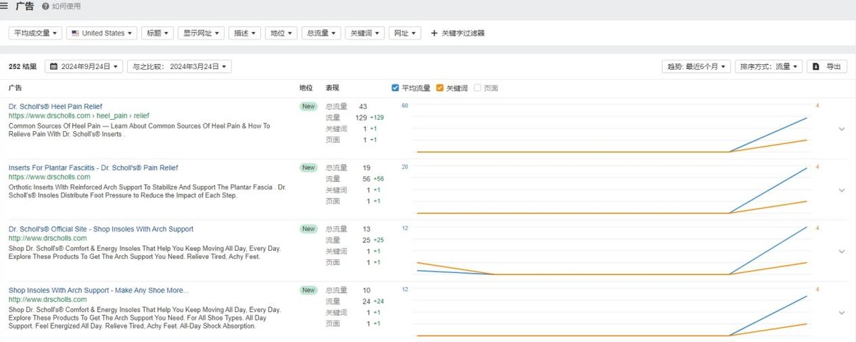Image resolution: width=856 pixels, height=342 pixels.
Task: Open Dr. Scholl's® Heel Pain Relief ad title
Action: point(56,106)
